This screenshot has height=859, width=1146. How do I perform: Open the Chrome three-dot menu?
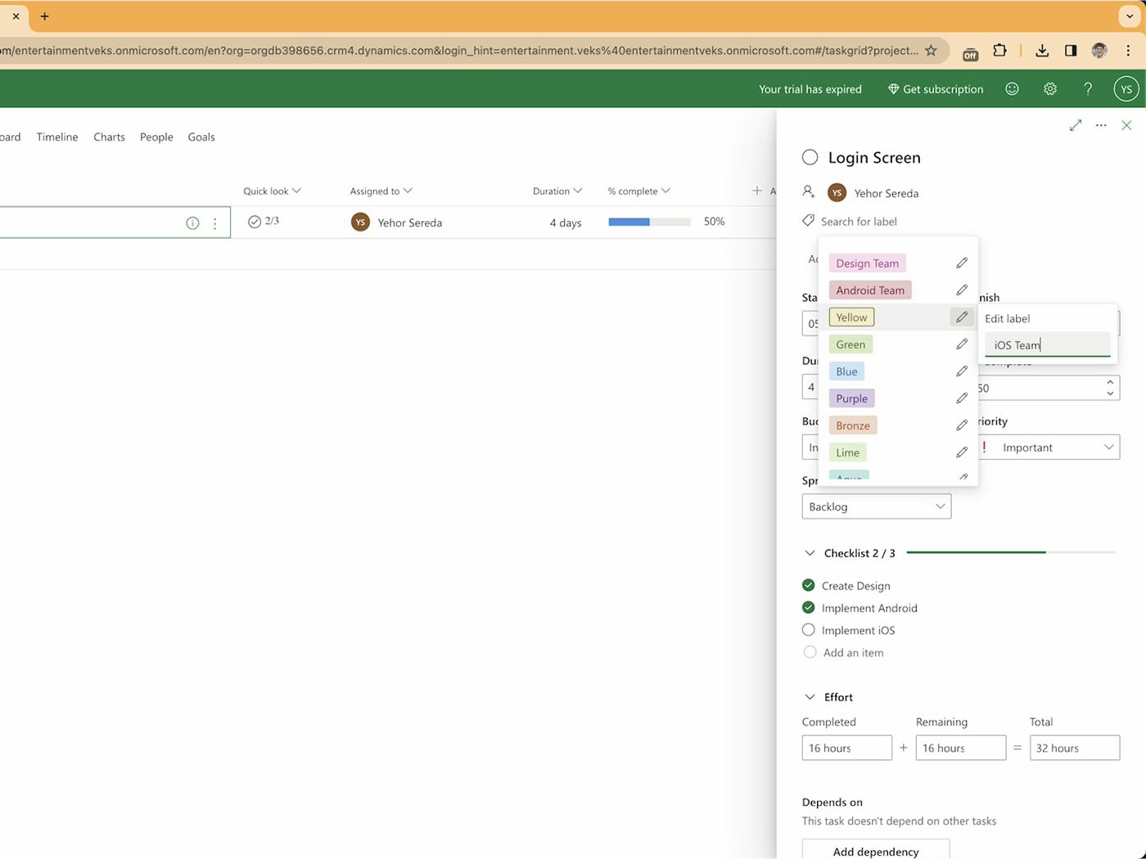click(x=1128, y=51)
